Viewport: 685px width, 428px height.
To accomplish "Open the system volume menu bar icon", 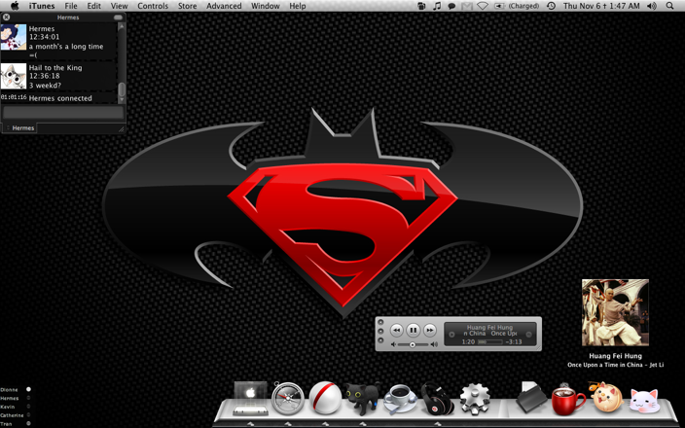I will click(651, 6).
